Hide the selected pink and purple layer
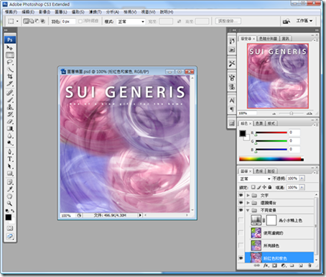 click(241, 258)
